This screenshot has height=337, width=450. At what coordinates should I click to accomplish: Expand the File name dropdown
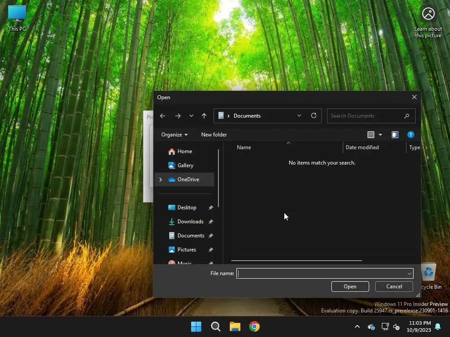coord(410,273)
